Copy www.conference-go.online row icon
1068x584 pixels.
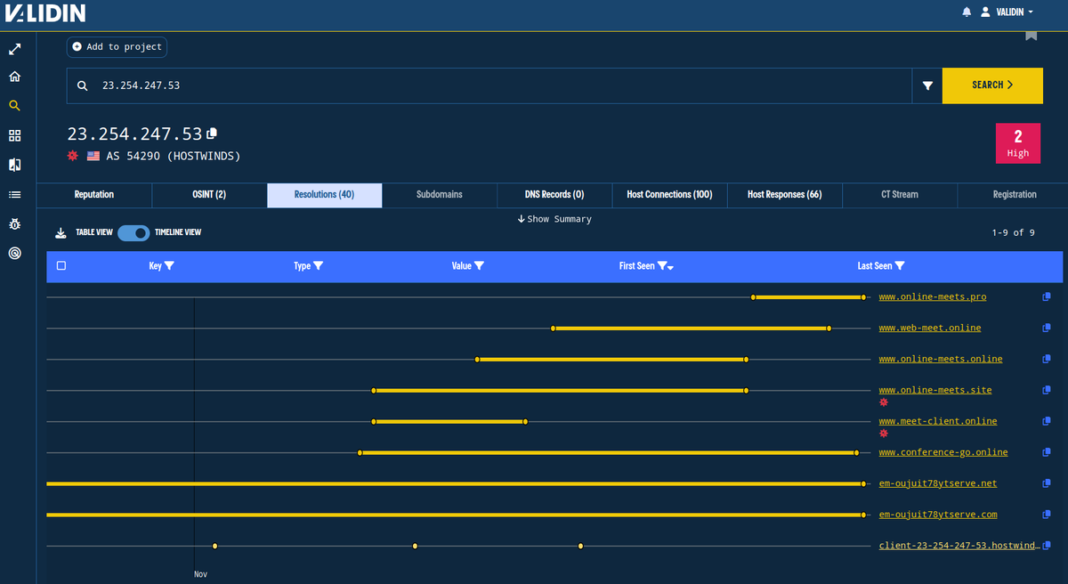(1047, 452)
